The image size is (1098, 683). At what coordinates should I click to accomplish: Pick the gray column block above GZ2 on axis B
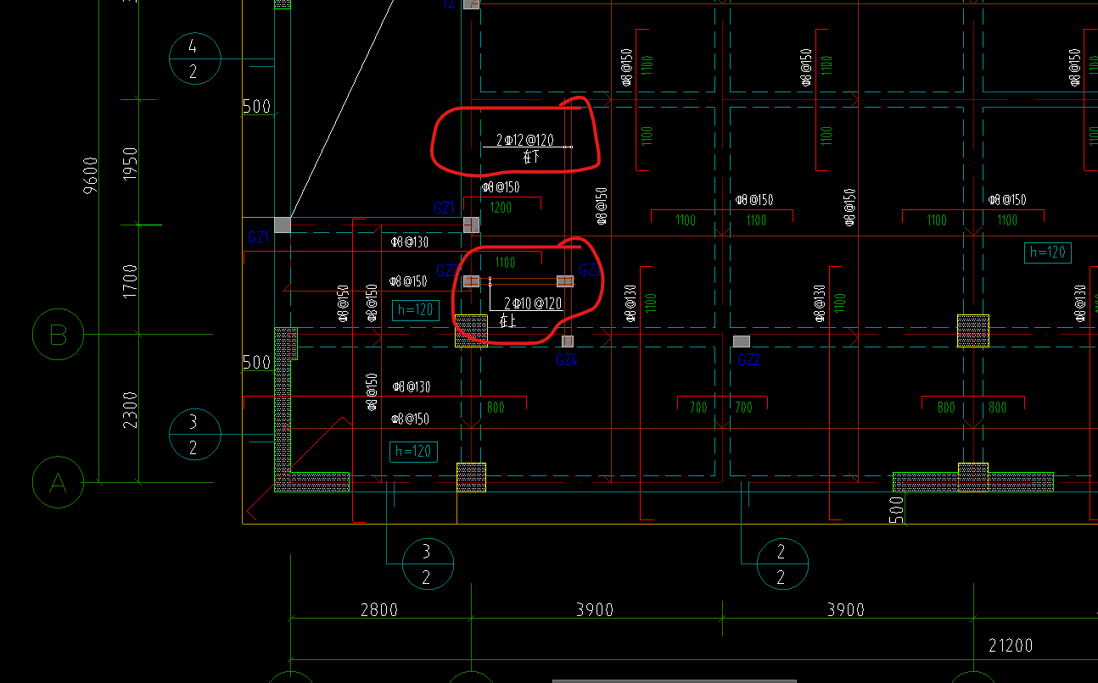(742, 341)
